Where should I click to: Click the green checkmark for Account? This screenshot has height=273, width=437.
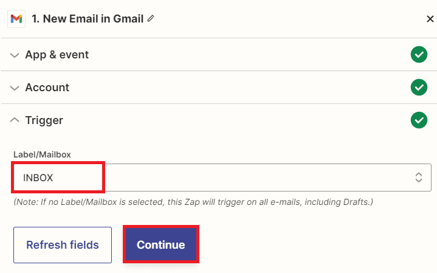point(419,88)
